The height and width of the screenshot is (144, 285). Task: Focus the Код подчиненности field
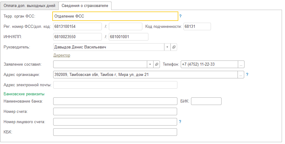point(197,27)
